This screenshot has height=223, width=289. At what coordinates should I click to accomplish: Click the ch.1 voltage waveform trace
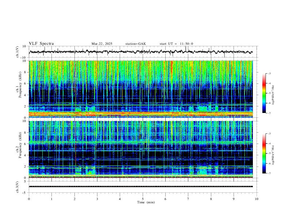pyautogui.click(x=140, y=52)
